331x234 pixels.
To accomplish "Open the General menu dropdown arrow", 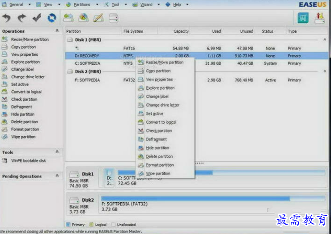I will [30, 4].
